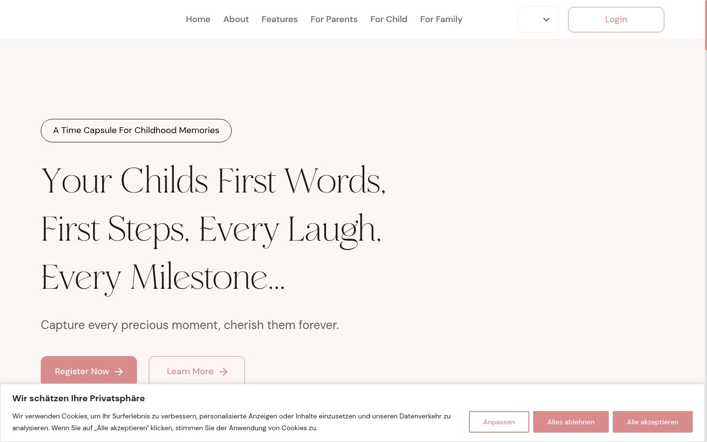
Task: Open the About page from navigation
Action: tap(236, 19)
